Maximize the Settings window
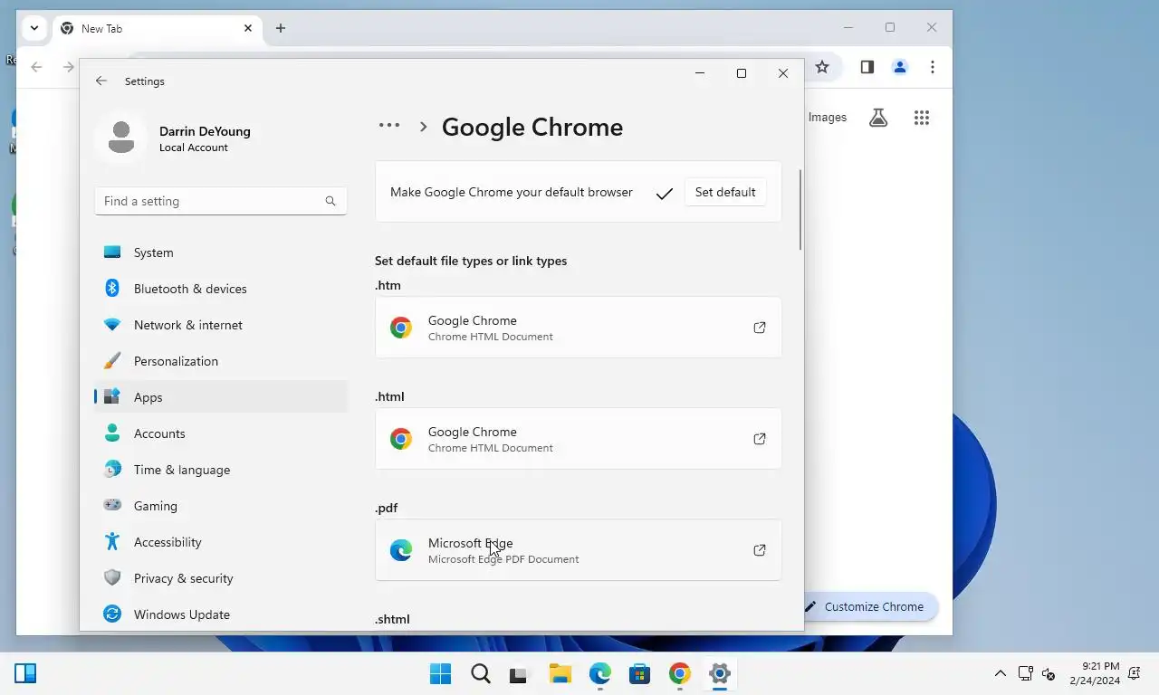 (x=742, y=73)
